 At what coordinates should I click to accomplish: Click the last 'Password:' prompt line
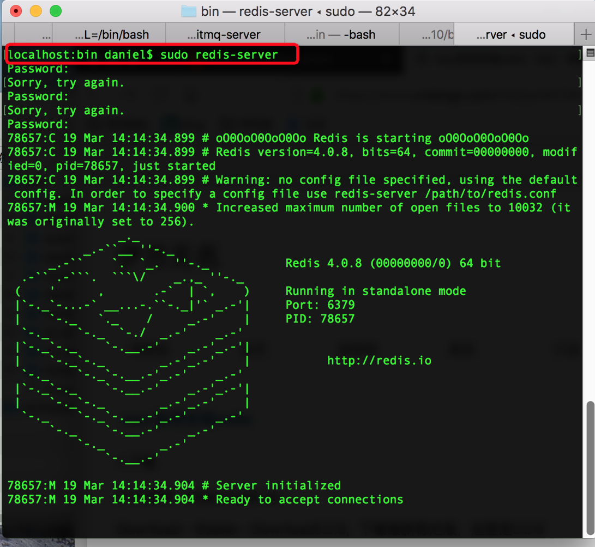[x=38, y=124]
